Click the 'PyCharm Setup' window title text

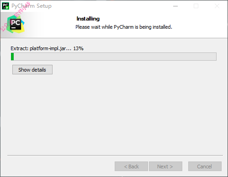[x=32, y=6]
